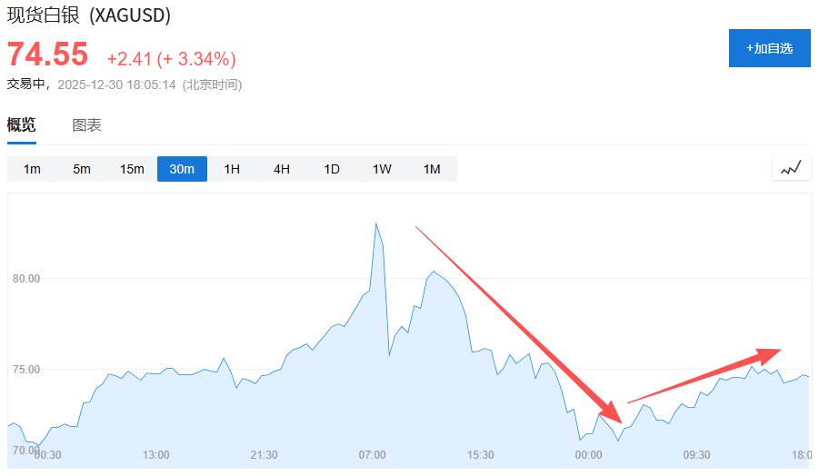The image size is (819, 476).
Task: Click the 21:30 time axis label
Action: pyautogui.click(x=264, y=454)
